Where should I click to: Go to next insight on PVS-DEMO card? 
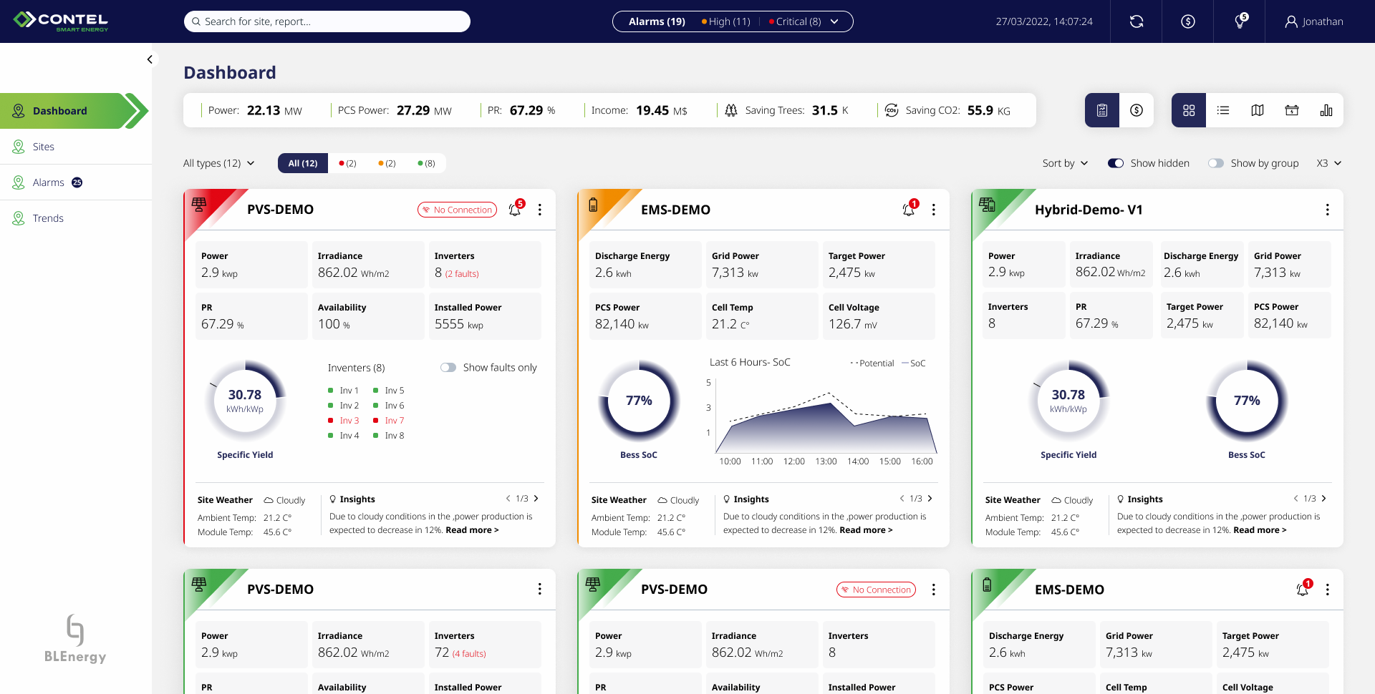536,499
